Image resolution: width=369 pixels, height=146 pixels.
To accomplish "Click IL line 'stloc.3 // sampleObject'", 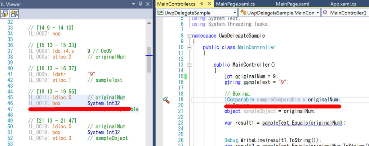I will 78,138.
